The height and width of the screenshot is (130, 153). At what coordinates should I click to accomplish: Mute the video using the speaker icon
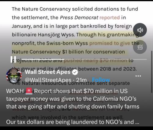coord(140,30)
